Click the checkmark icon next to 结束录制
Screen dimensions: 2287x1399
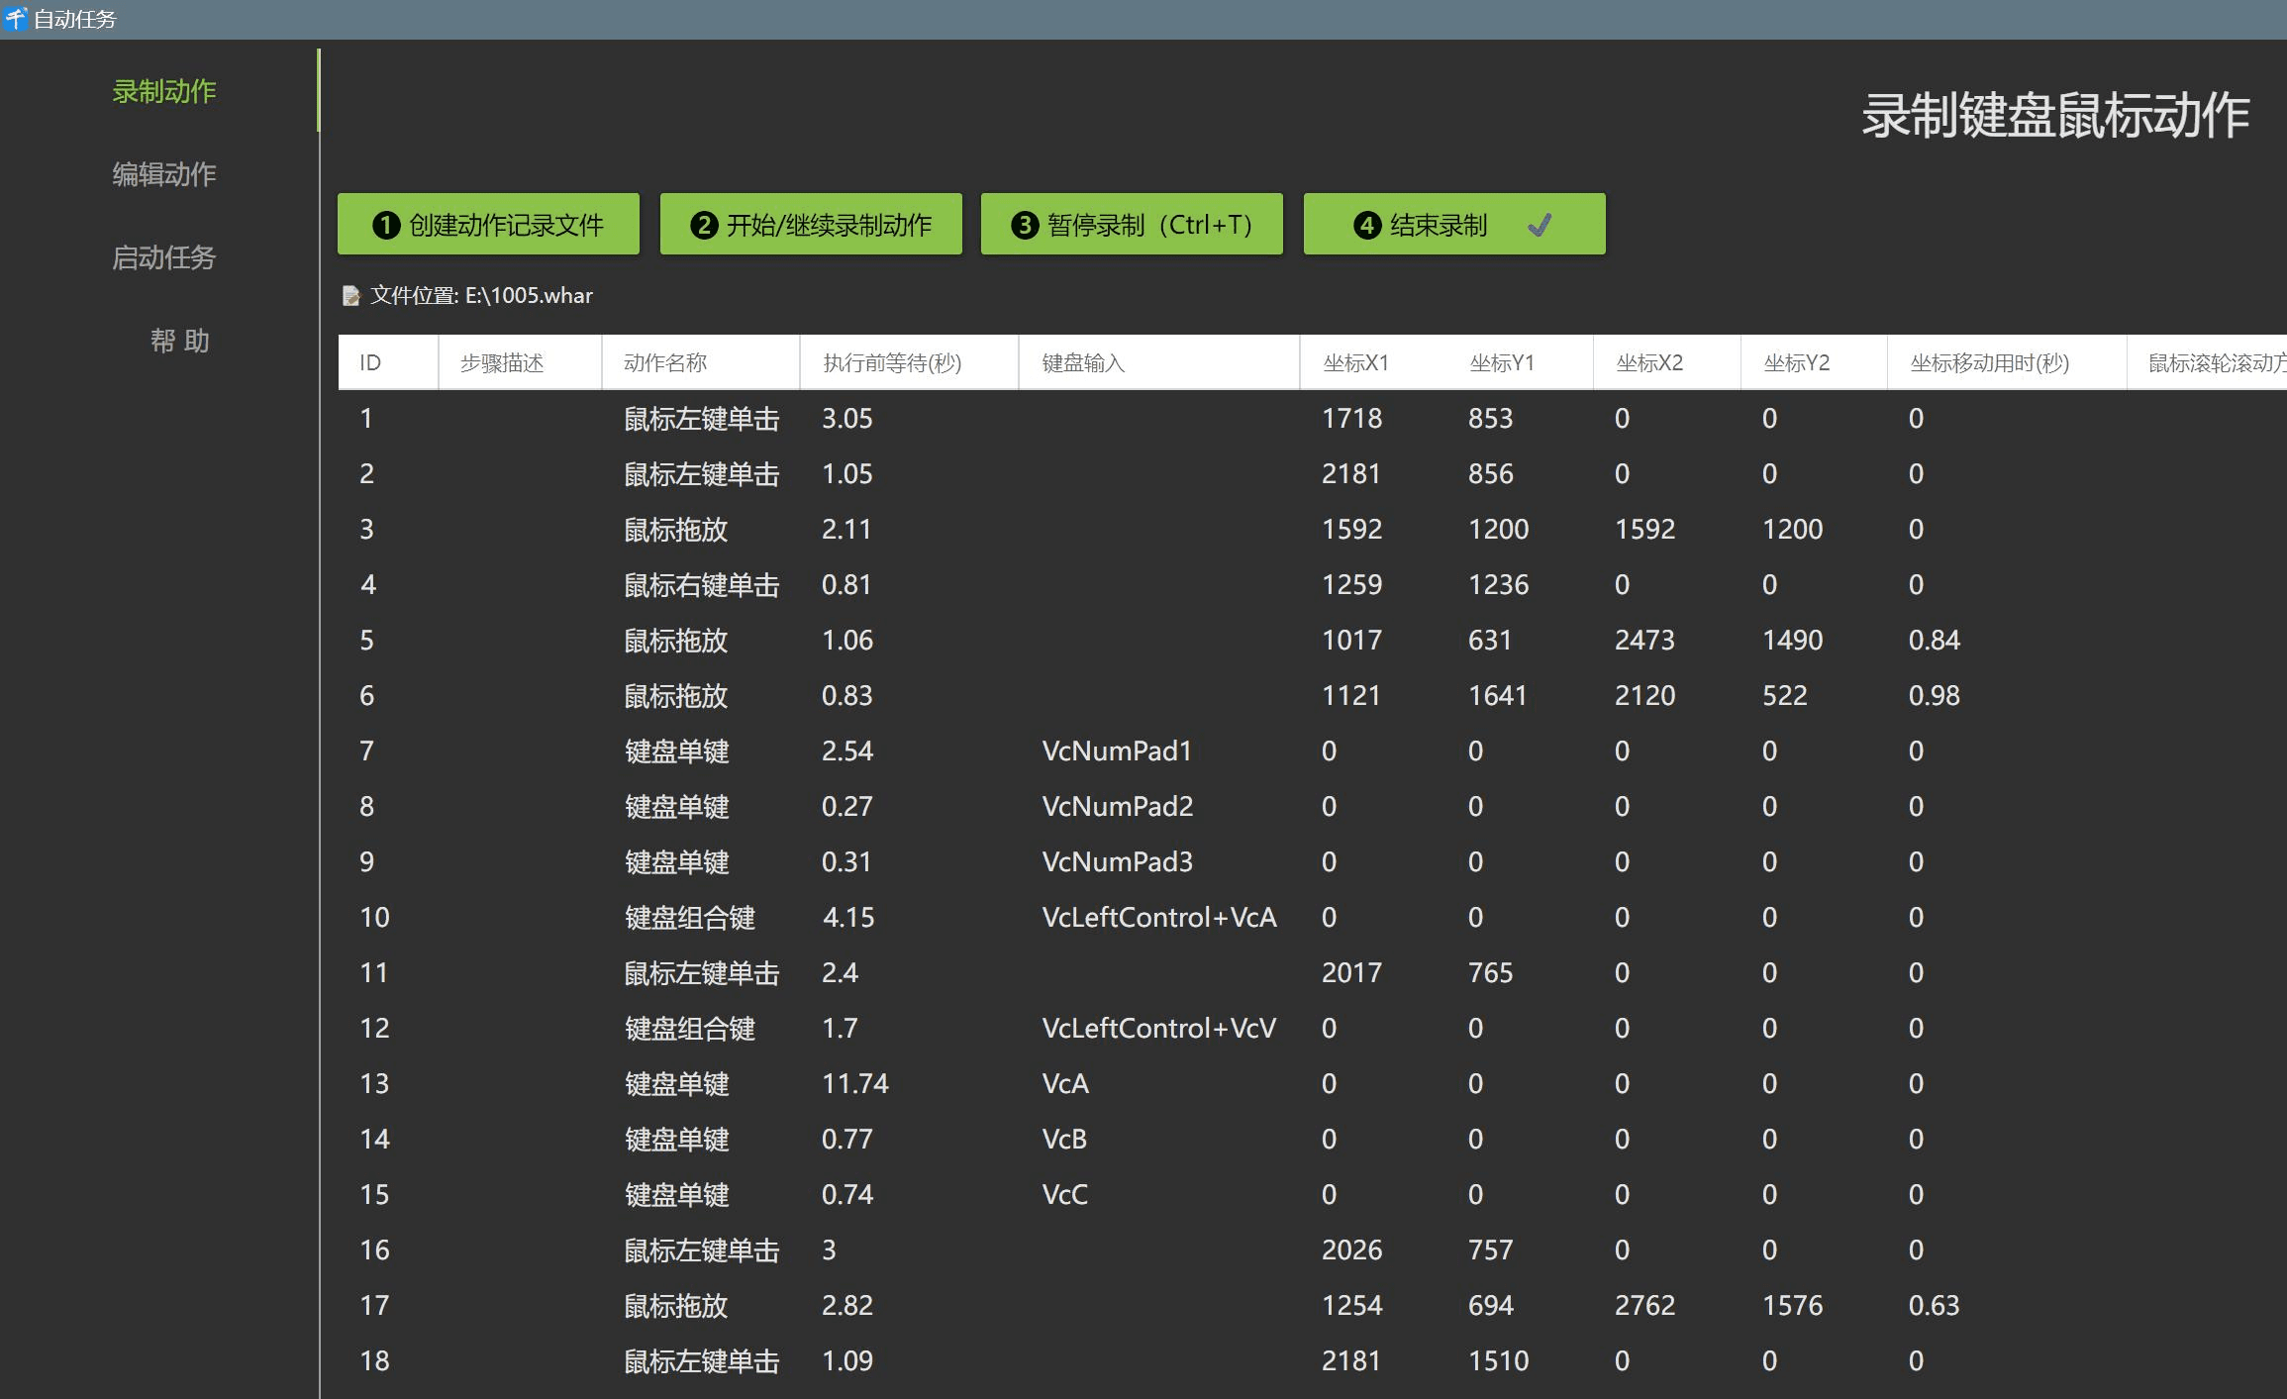tap(1540, 226)
